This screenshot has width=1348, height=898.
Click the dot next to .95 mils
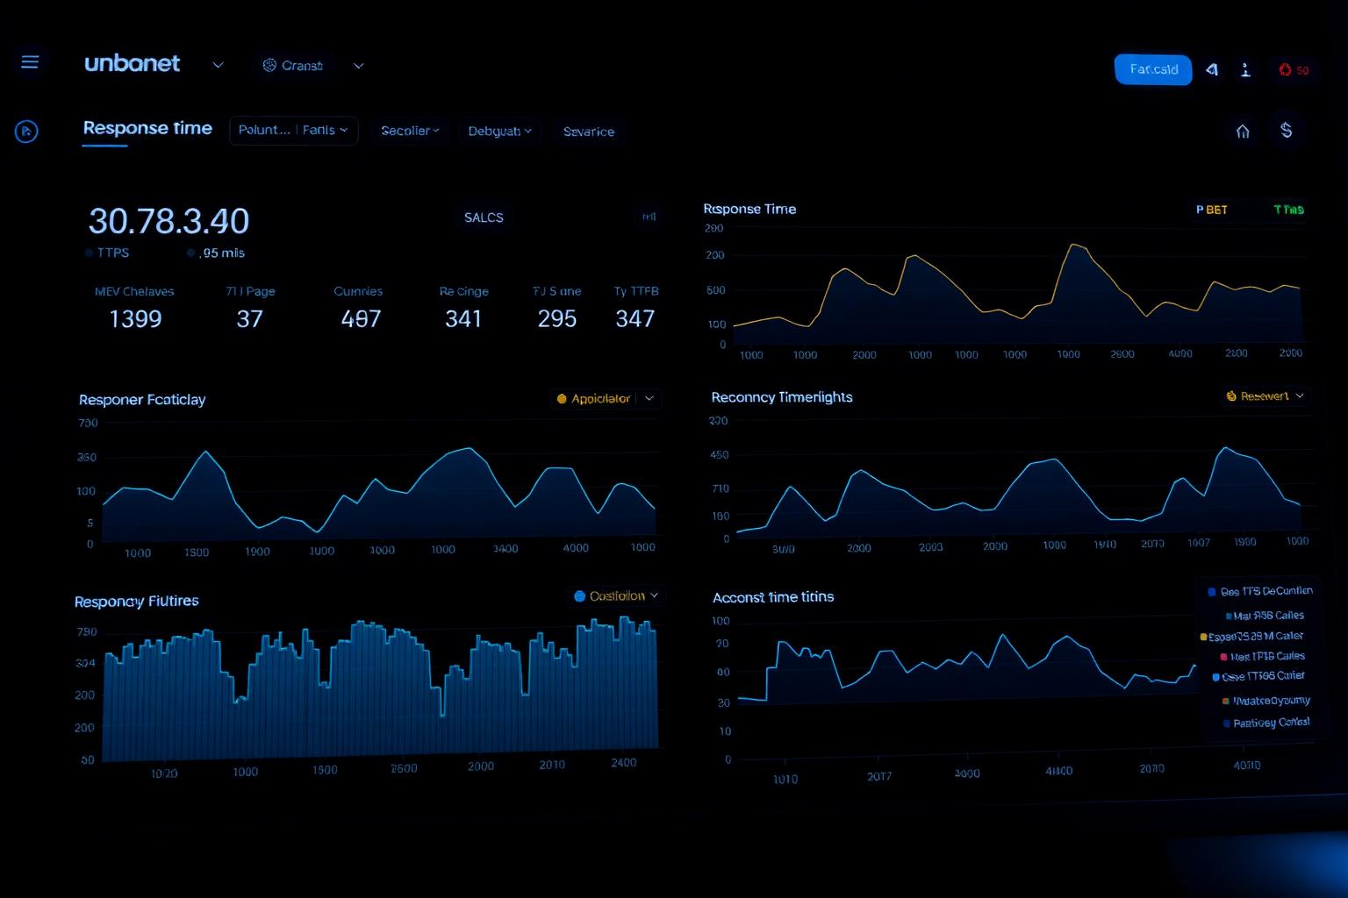(x=190, y=253)
